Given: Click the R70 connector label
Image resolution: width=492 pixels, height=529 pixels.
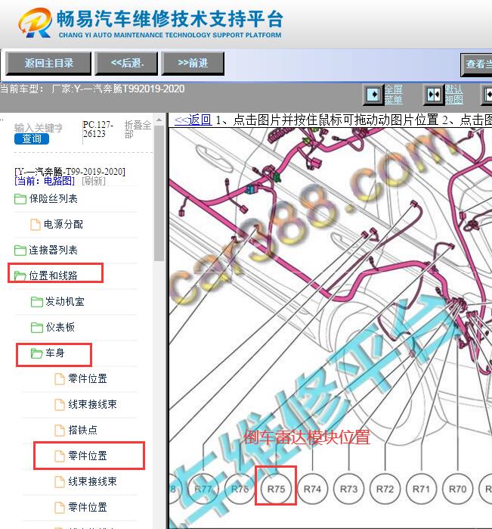Looking at the screenshot, I should pyautogui.click(x=458, y=489).
